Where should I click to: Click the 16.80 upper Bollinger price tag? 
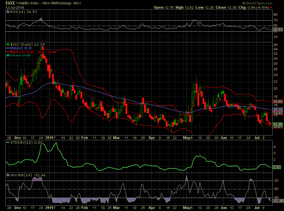click(278, 102)
